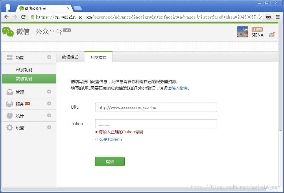Viewport: 284px width, 193px height.
Task: Click the 什么是Token？ help link
Action: click(x=109, y=139)
